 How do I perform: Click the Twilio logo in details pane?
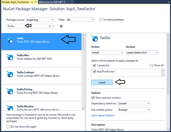[95, 38]
